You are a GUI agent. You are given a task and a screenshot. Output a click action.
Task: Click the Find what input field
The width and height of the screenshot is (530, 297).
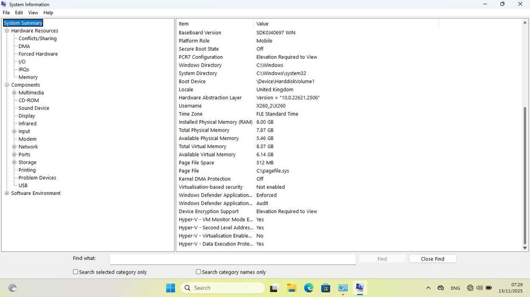click(x=233, y=259)
